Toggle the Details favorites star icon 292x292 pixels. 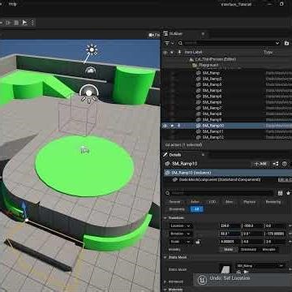click(x=289, y=193)
